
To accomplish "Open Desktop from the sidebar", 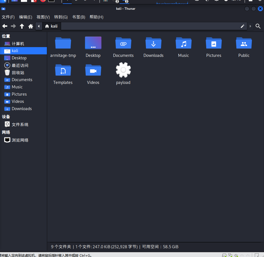I will coord(23,58).
